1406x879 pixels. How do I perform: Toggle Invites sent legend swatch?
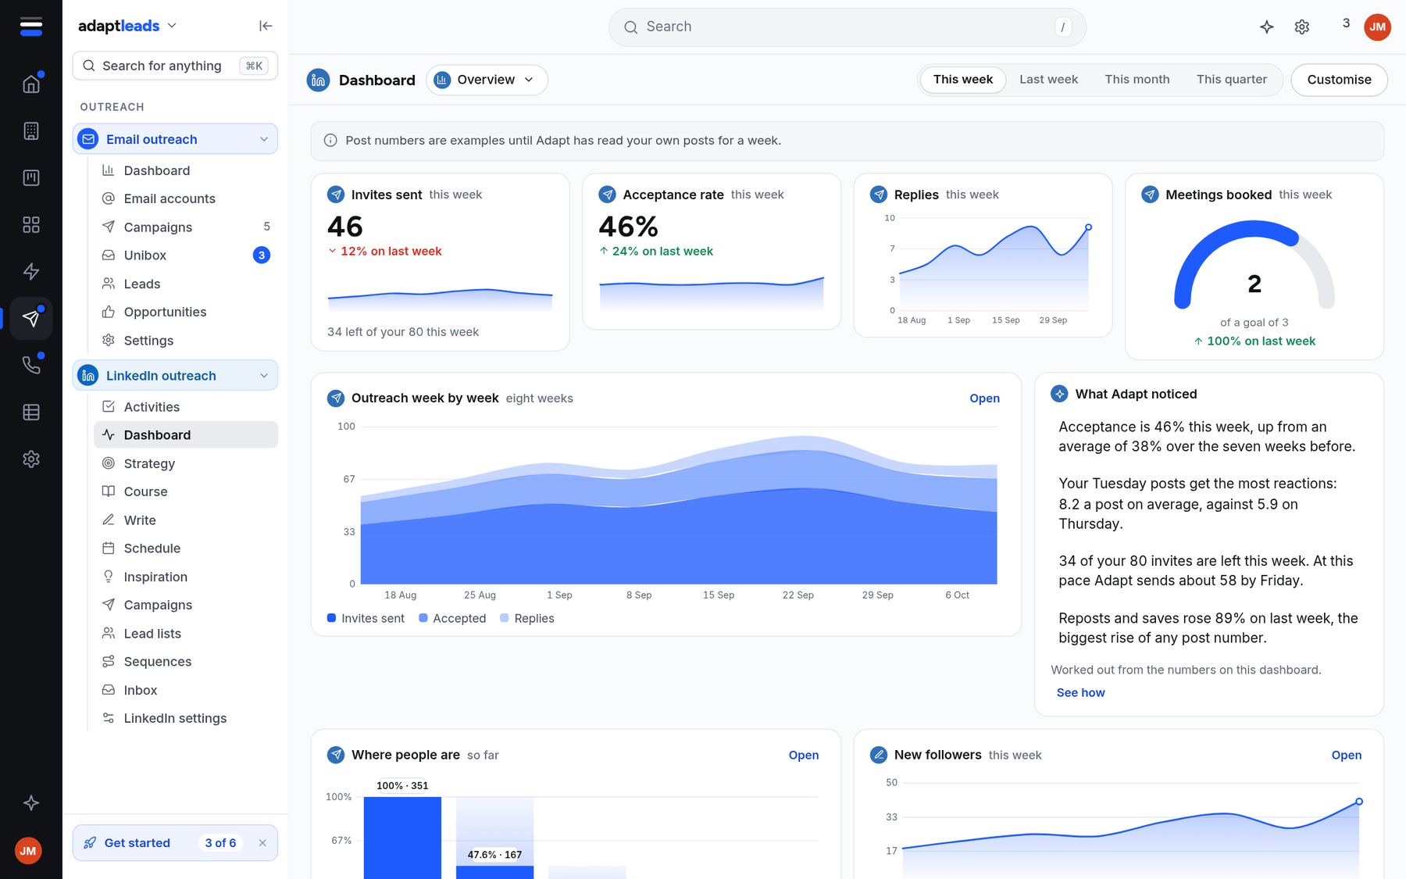pyautogui.click(x=331, y=618)
